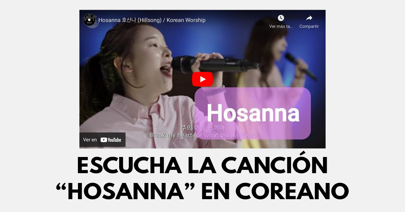Click the purple Hosanna title card
Image resolution: width=405 pixels, height=212 pixels.
click(x=252, y=113)
